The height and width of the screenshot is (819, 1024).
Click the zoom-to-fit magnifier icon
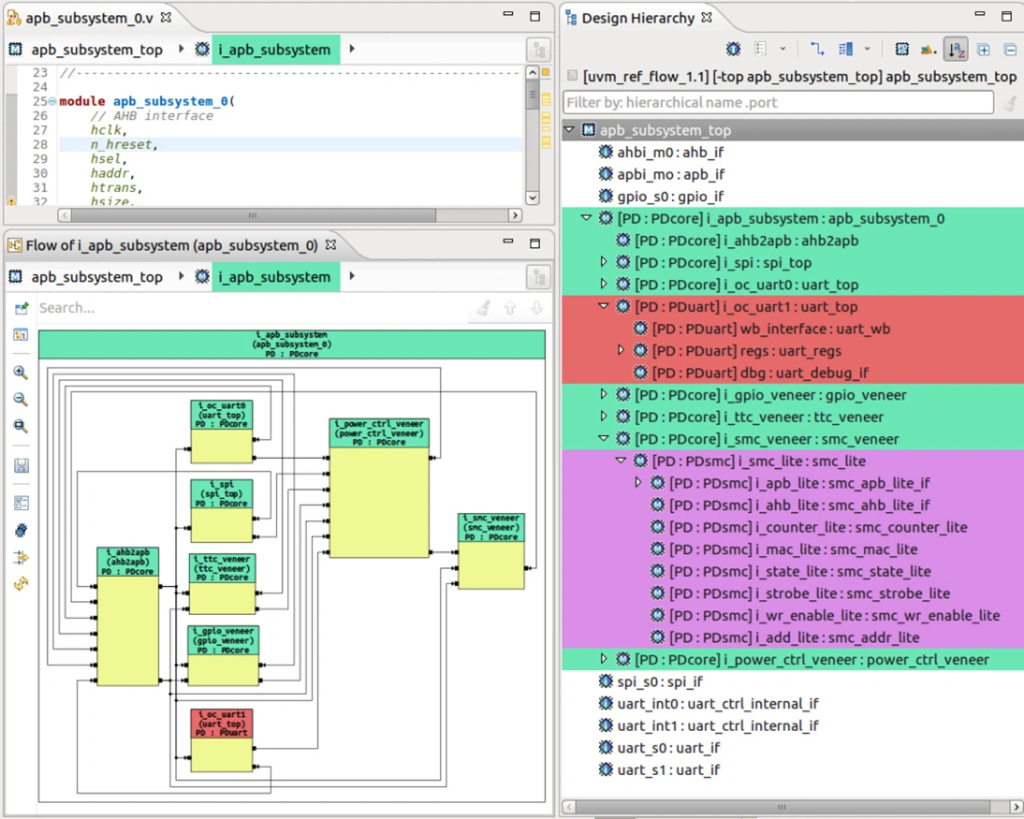(21, 426)
